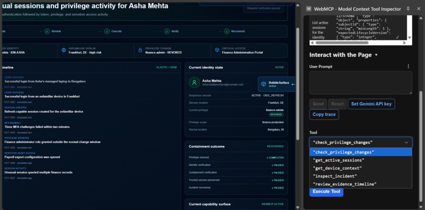Click the lock icon beside Privilege Change
The image size is (425, 210).
point(140,51)
